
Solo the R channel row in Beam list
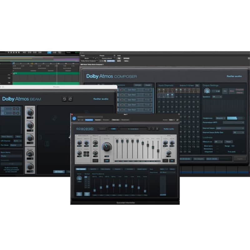pyautogui.click(x=18, y=113)
